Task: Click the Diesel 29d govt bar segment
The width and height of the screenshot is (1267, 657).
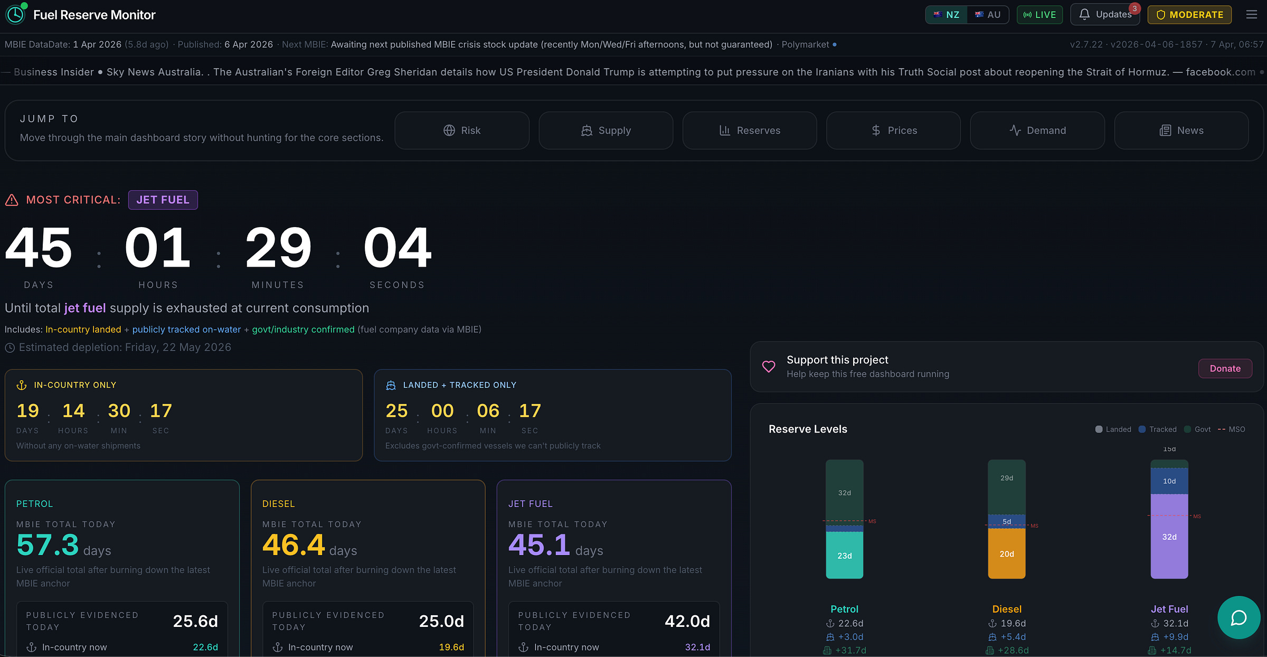Action: [1007, 486]
